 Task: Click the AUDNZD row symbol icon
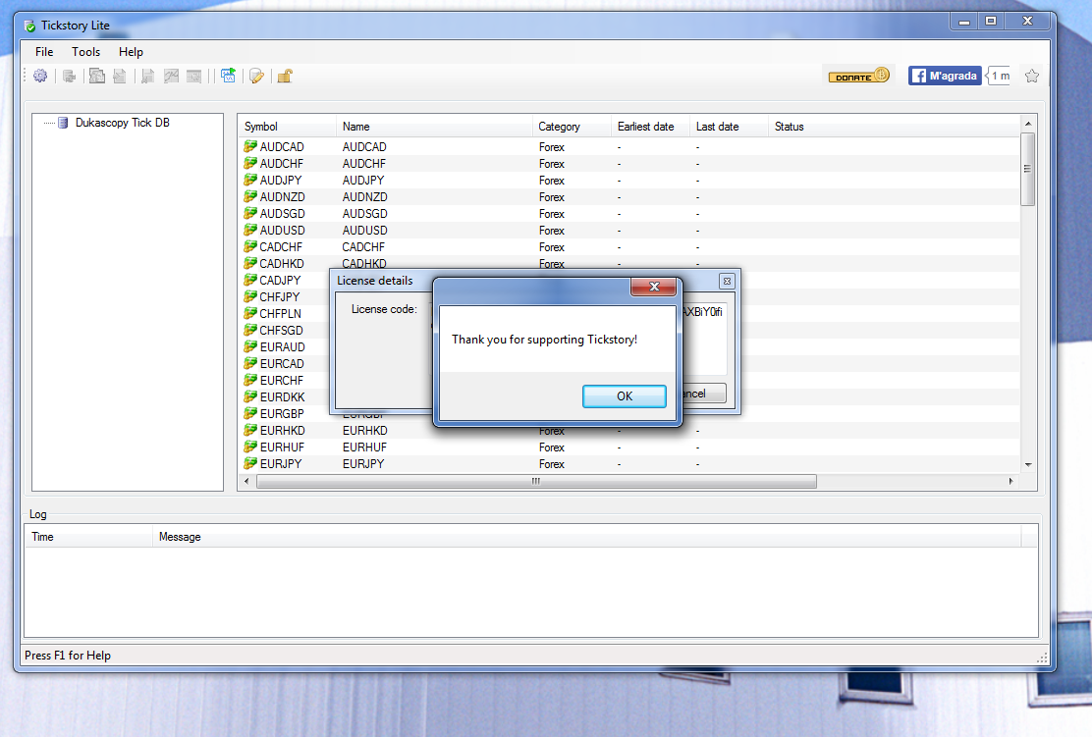coord(250,197)
